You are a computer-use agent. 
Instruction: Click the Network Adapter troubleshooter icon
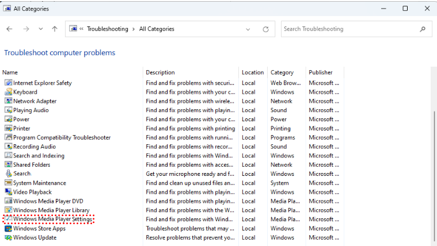[x=9, y=101]
